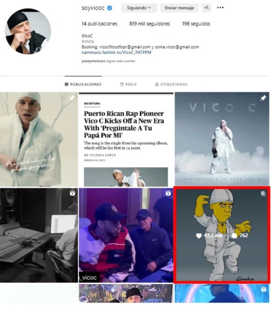Viewport: 271px width, 312px height.
Task: Select the PUBLICACIONES tab
Action: coord(83,84)
